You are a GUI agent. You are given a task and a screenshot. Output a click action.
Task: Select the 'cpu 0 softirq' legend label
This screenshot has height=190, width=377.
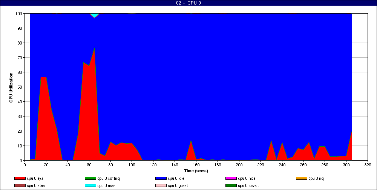[x=109, y=178]
